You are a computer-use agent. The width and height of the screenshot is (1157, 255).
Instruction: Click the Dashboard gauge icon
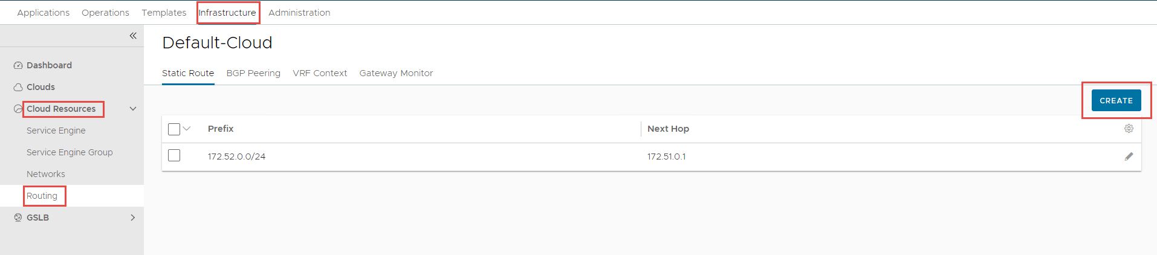[x=18, y=65]
